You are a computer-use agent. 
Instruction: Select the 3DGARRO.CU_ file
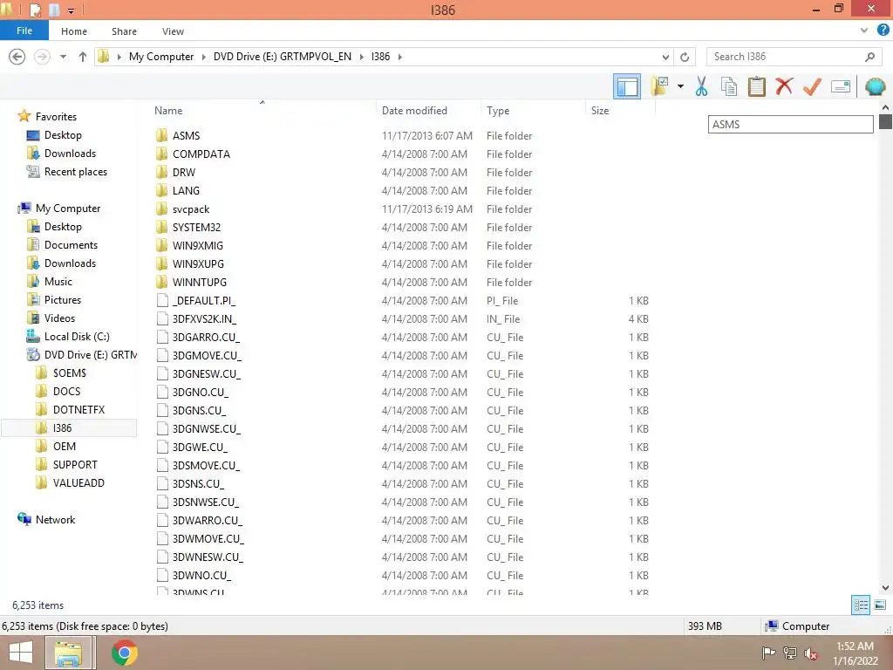[206, 338]
